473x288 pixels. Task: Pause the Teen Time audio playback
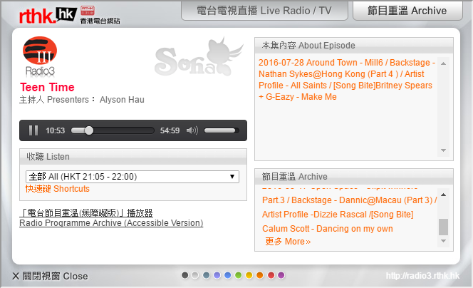tap(33, 130)
